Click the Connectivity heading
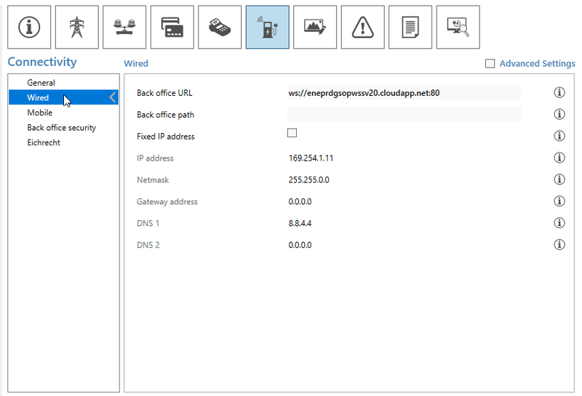This screenshot has height=396, width=582. tap(42, 62)
